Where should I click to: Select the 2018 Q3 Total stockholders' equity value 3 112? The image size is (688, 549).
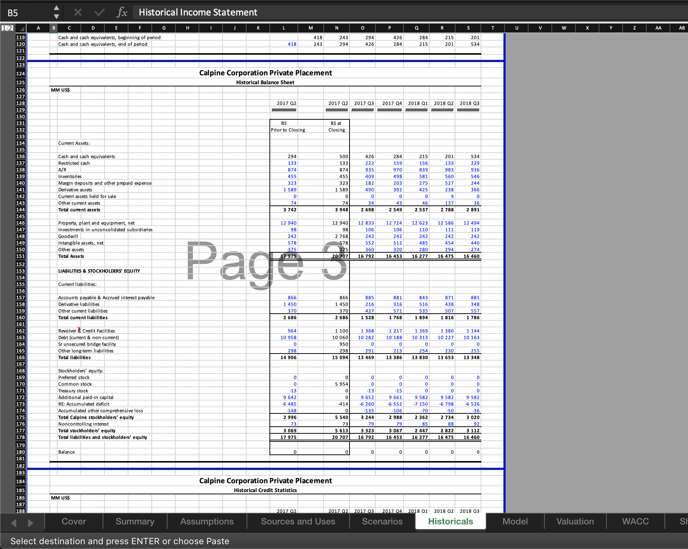click(x=468, y=431)
